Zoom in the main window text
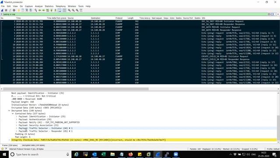This screenshot has width=280, height=158. click(69, 10)
